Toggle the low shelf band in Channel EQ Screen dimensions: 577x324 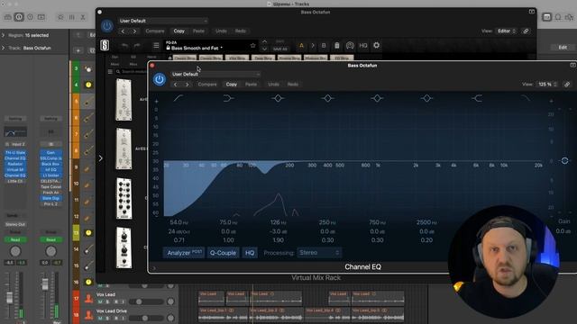point(228,98)
